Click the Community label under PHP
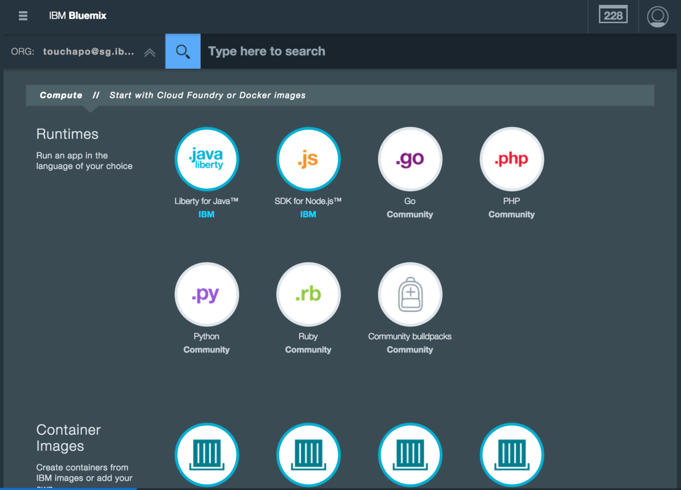 click(x=512, y=215)
